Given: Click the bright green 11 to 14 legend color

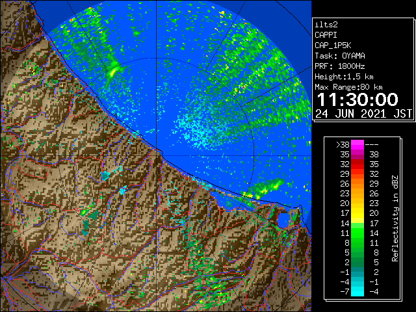Looking at the screenshot, I should click(357, 233).
